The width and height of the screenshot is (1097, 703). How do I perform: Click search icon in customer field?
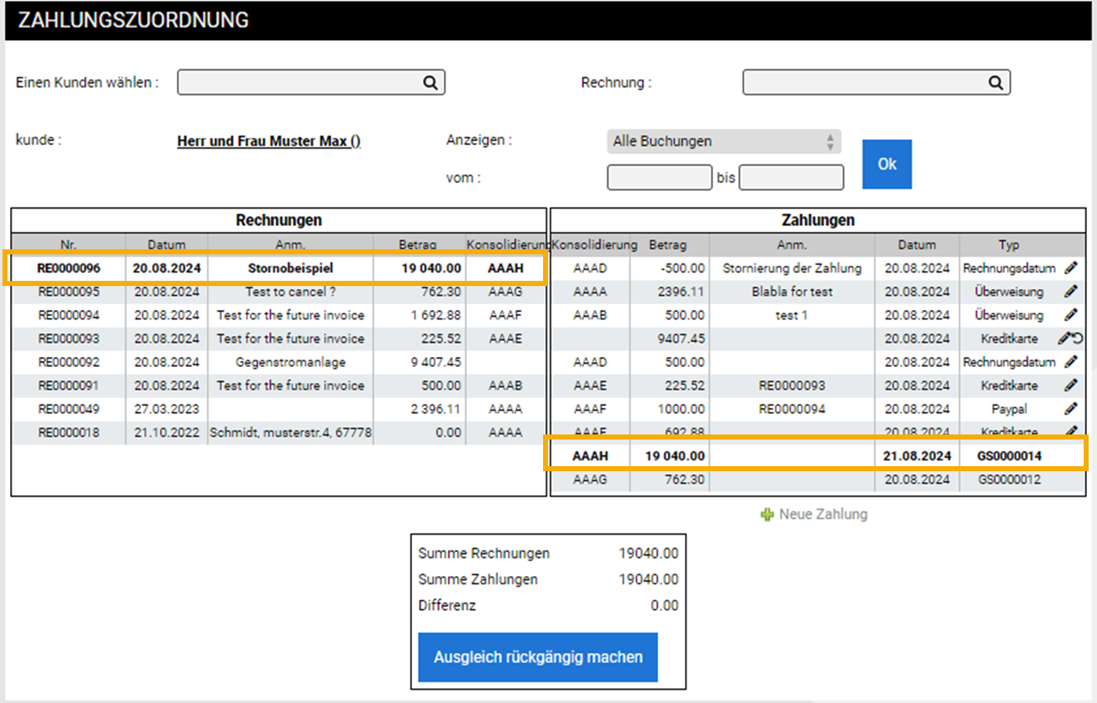(x=430, y=83)
